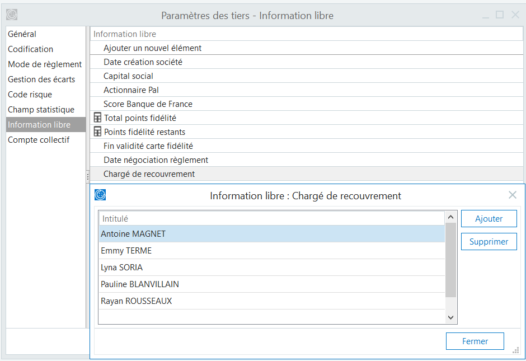This screenshot has width=526, height=361.
Task: Click the resize grip at the dialog corner
Action: click(516, 350)
